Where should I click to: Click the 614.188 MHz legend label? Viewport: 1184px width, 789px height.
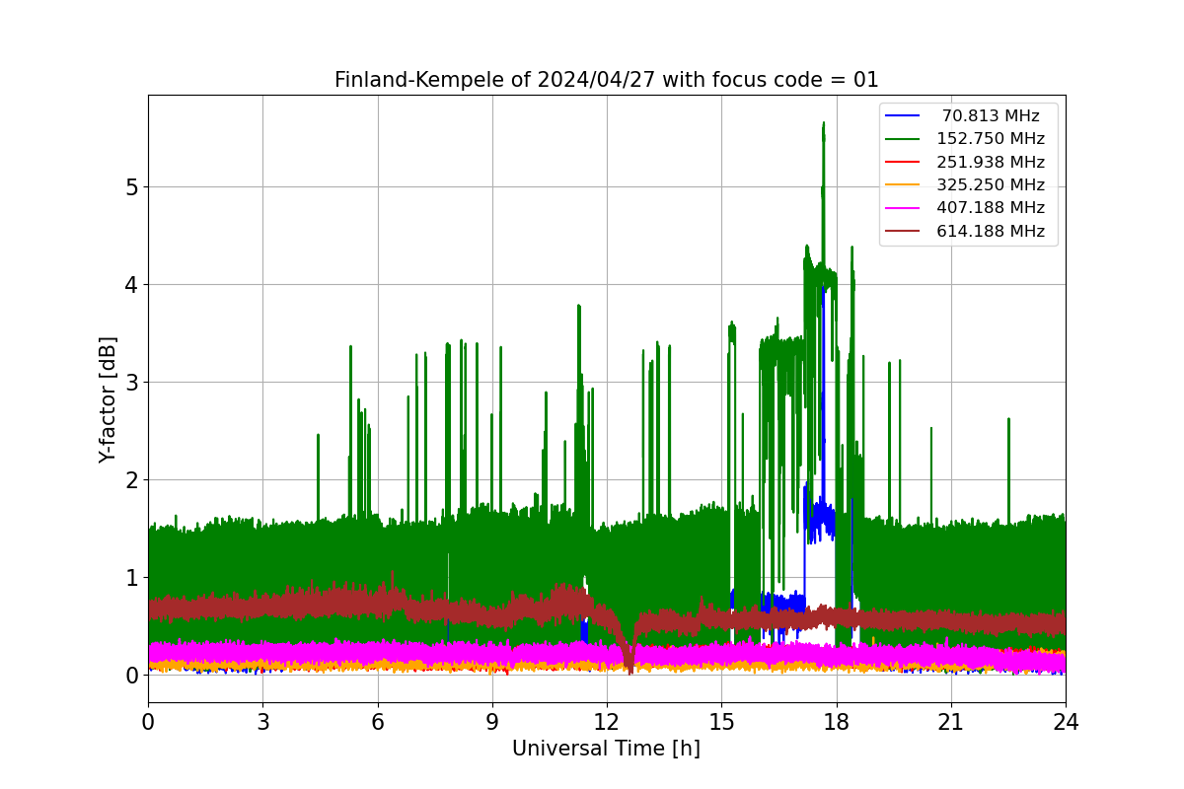991,232
